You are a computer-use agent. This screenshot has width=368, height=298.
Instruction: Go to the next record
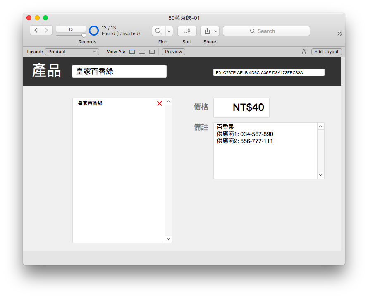pos(47,30)
